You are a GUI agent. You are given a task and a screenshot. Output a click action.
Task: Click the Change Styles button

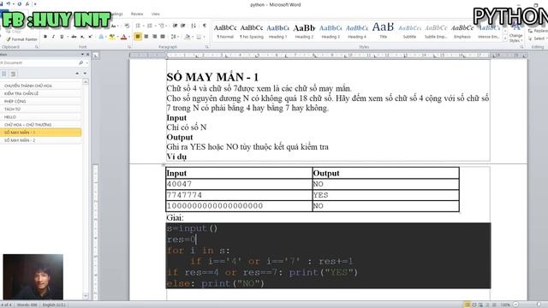click(515, 33)
